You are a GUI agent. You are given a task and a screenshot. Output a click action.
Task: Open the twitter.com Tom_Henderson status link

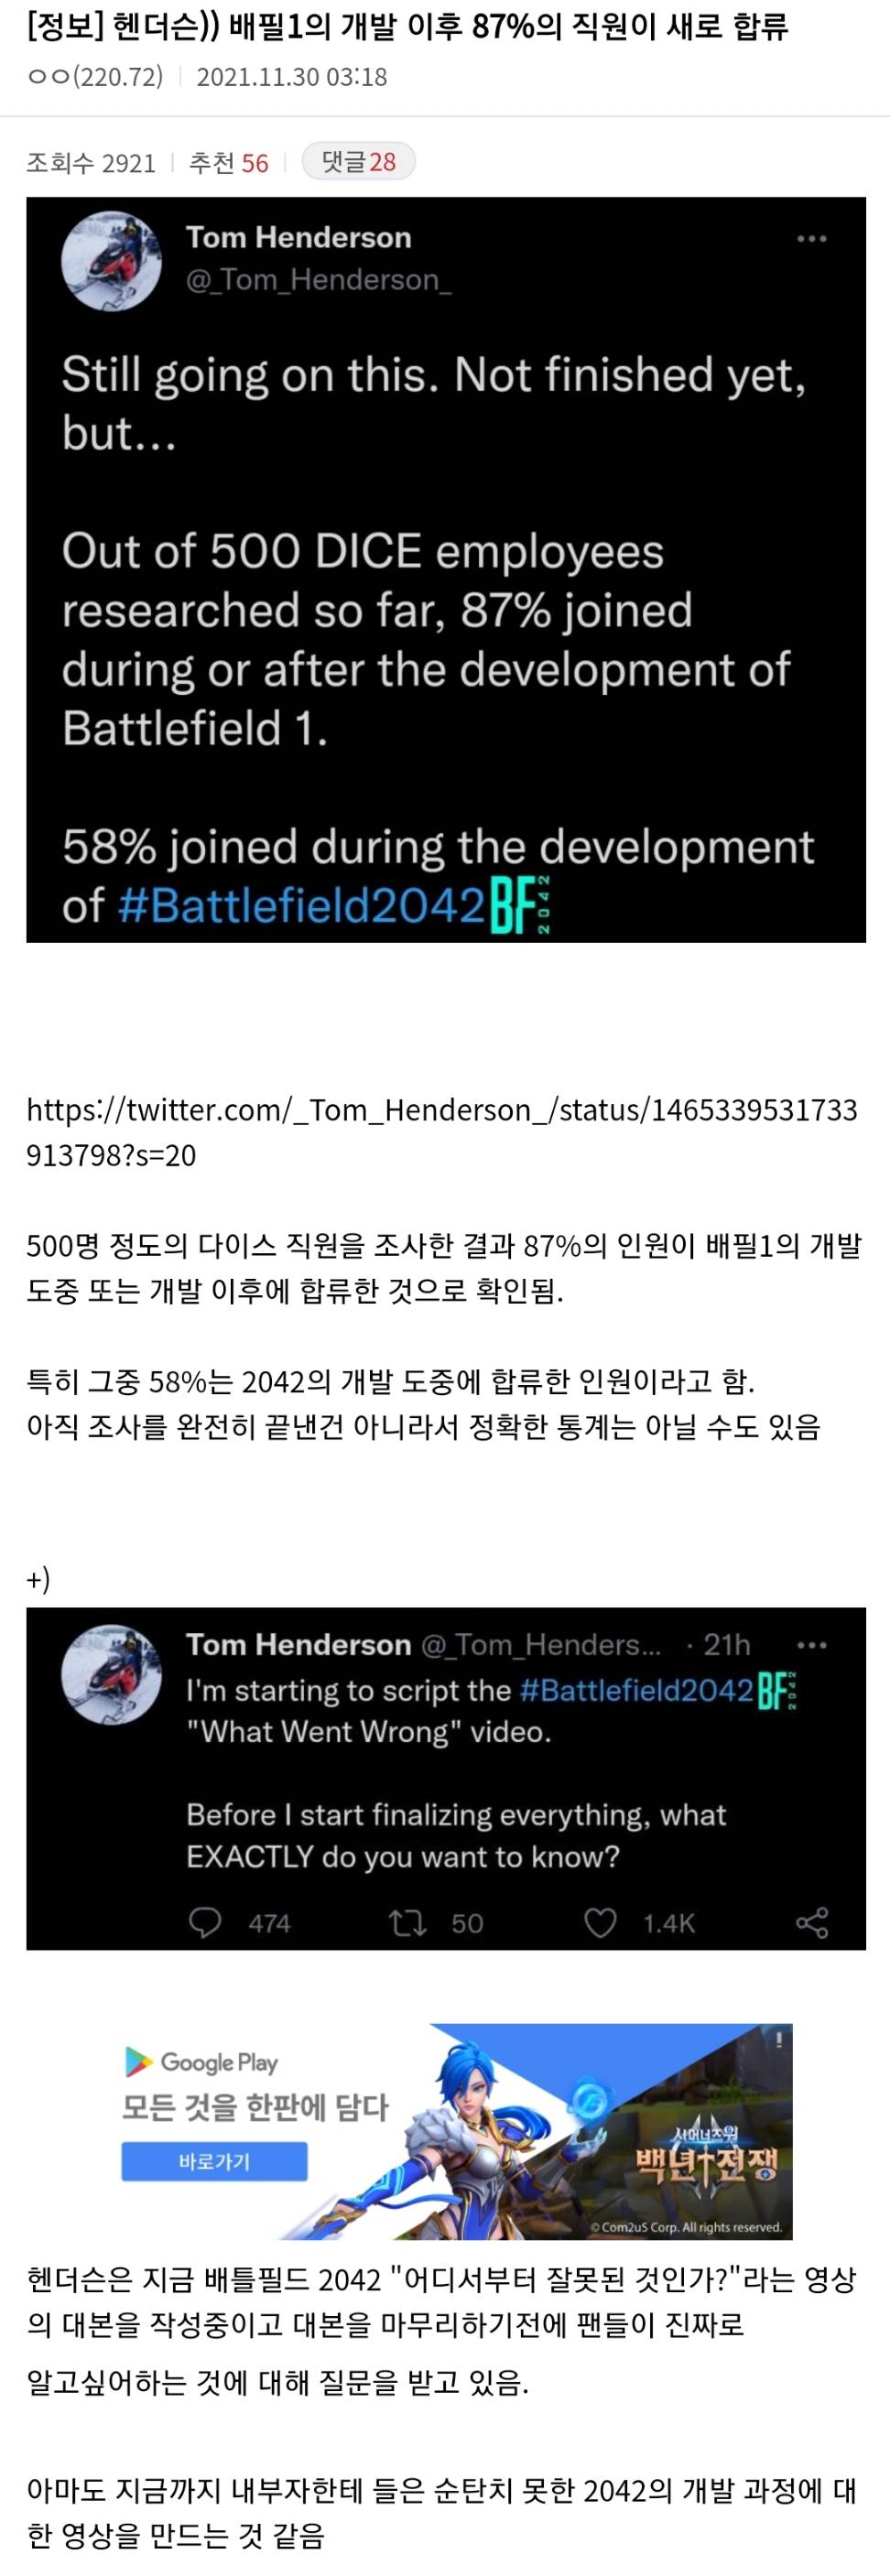[441, 1132]
